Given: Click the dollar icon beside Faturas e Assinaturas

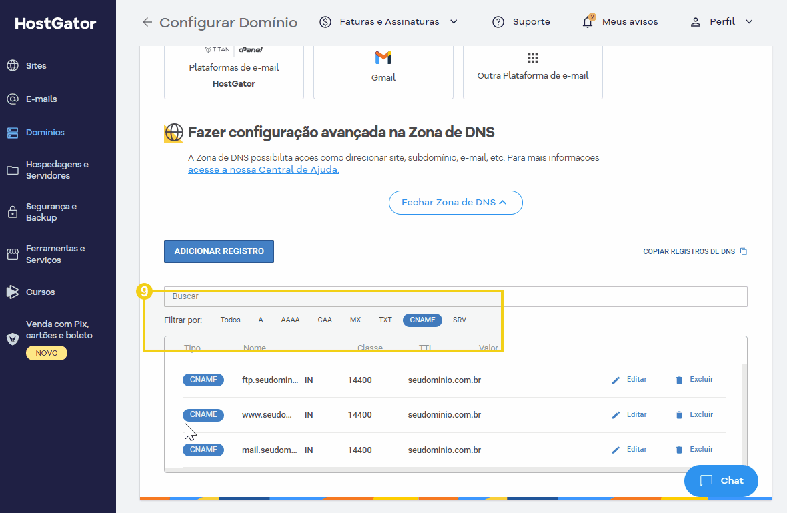Looking at the screenshot, I should [x=325, y=22].
